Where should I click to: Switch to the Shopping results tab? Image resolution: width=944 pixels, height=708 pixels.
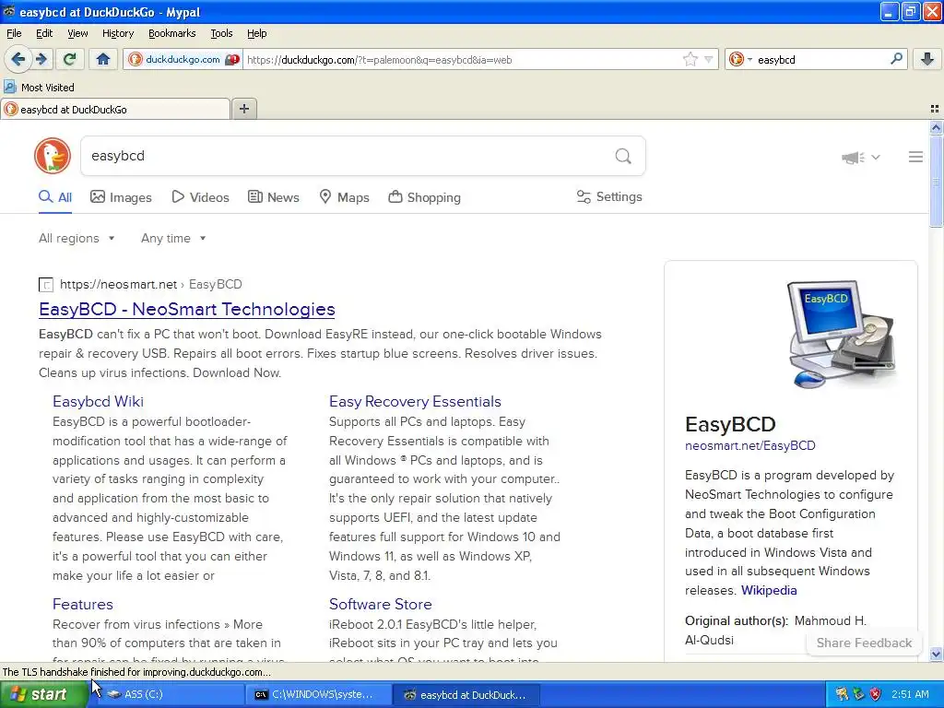(424, 197)
